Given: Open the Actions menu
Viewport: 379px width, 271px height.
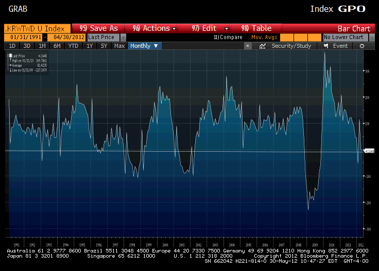Looking at the screenshot, I should click(x=154, y=28).
